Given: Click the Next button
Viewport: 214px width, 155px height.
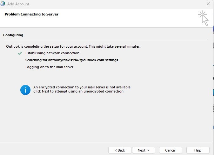Looking at the screenshot, I should pyautogui.click(x=144, y=150).
